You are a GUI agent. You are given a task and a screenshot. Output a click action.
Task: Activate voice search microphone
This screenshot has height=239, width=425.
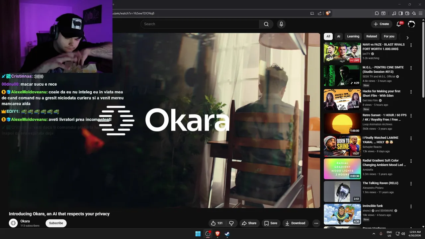point(281,24)
